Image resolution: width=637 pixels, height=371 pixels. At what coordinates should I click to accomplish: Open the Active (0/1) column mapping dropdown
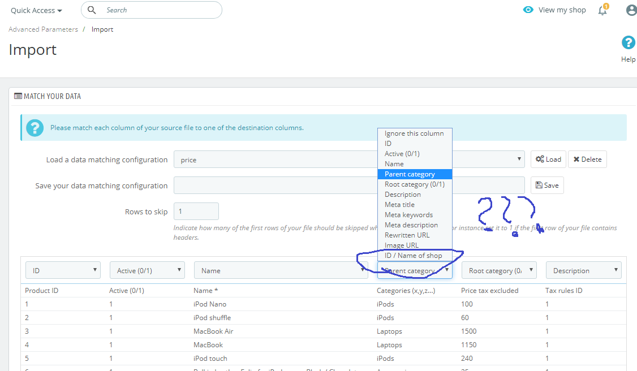[x=147, y=270]
